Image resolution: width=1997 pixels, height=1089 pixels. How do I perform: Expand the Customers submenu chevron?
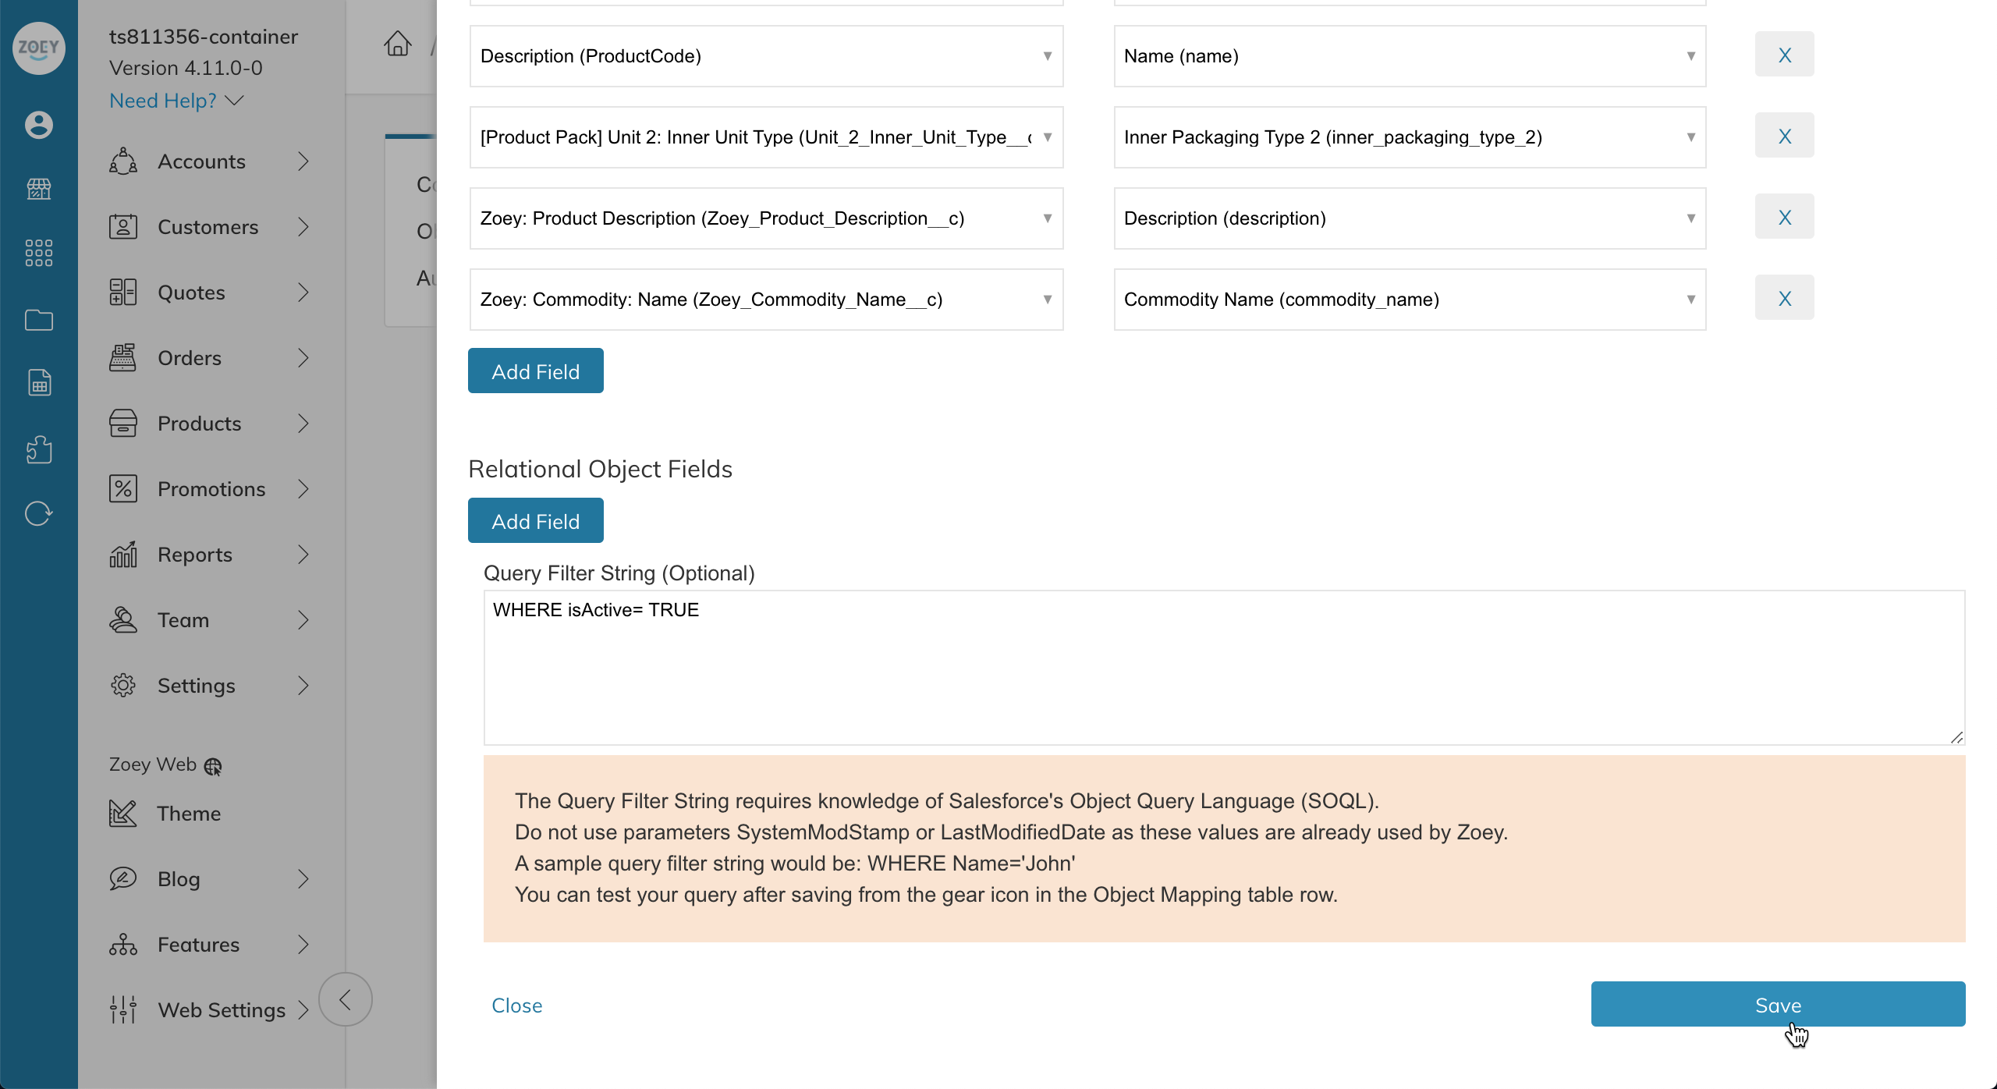click(303, 227)
